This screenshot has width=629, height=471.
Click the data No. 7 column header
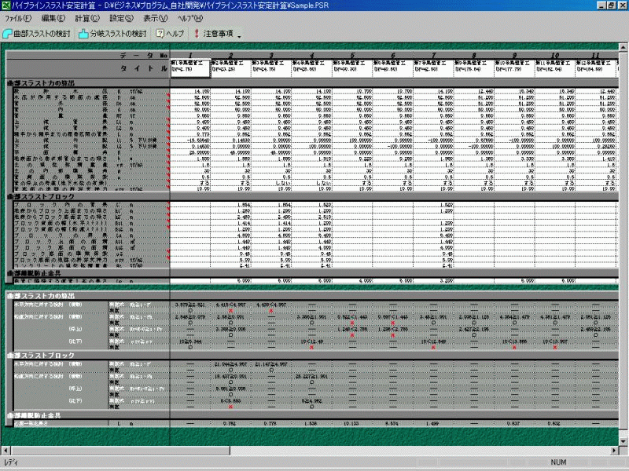coord(433,56)
